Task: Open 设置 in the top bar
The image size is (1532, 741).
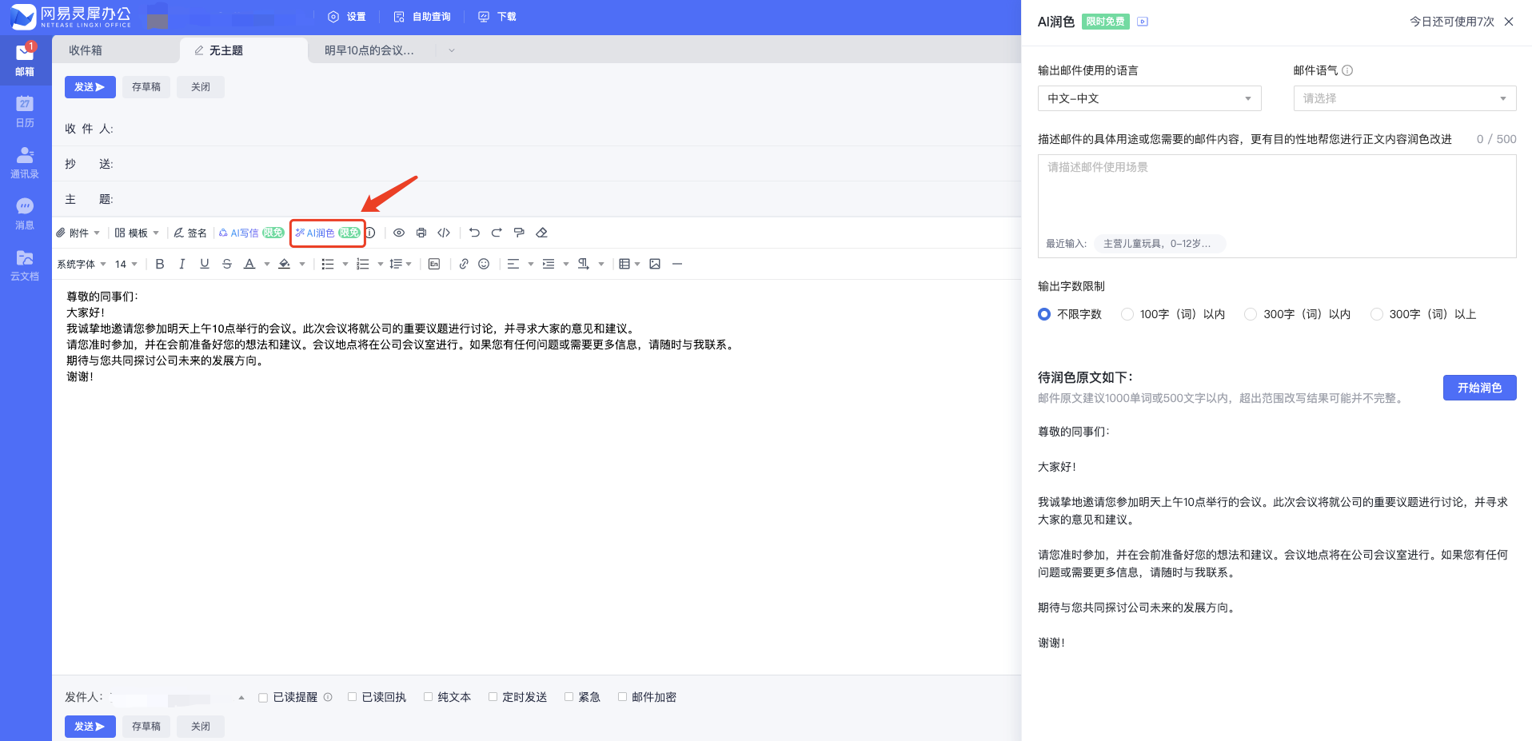Action: [x=347, y=17]
